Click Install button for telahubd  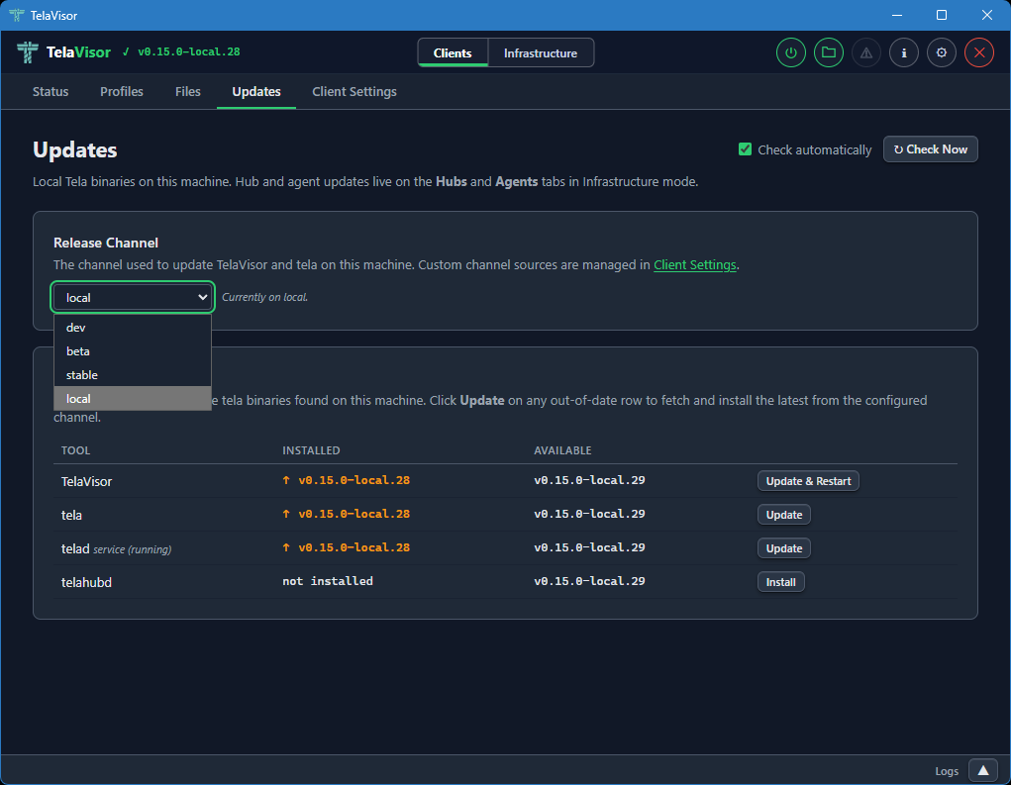pos(780,581)
